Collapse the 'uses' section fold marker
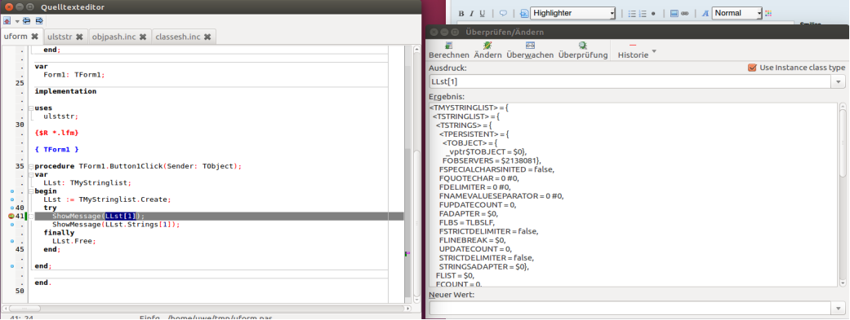 coord(31,108)
